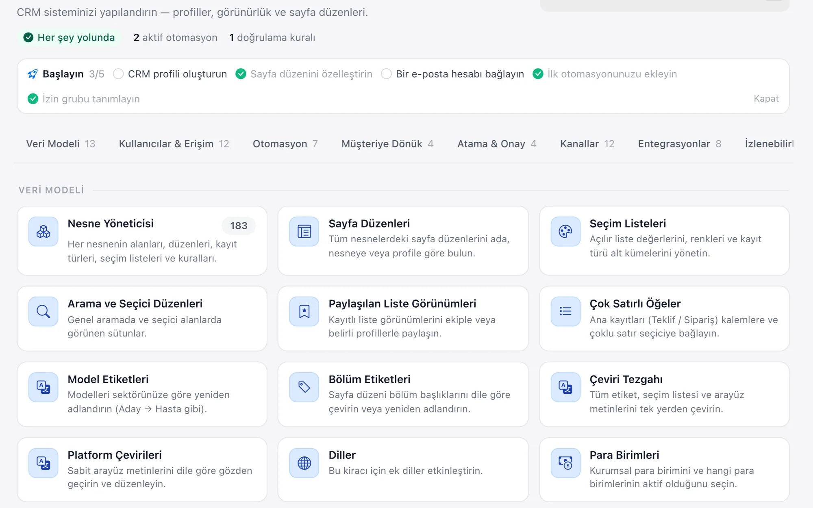Click the 183 count badge
The image size is (813, 508).
[239, 226]
